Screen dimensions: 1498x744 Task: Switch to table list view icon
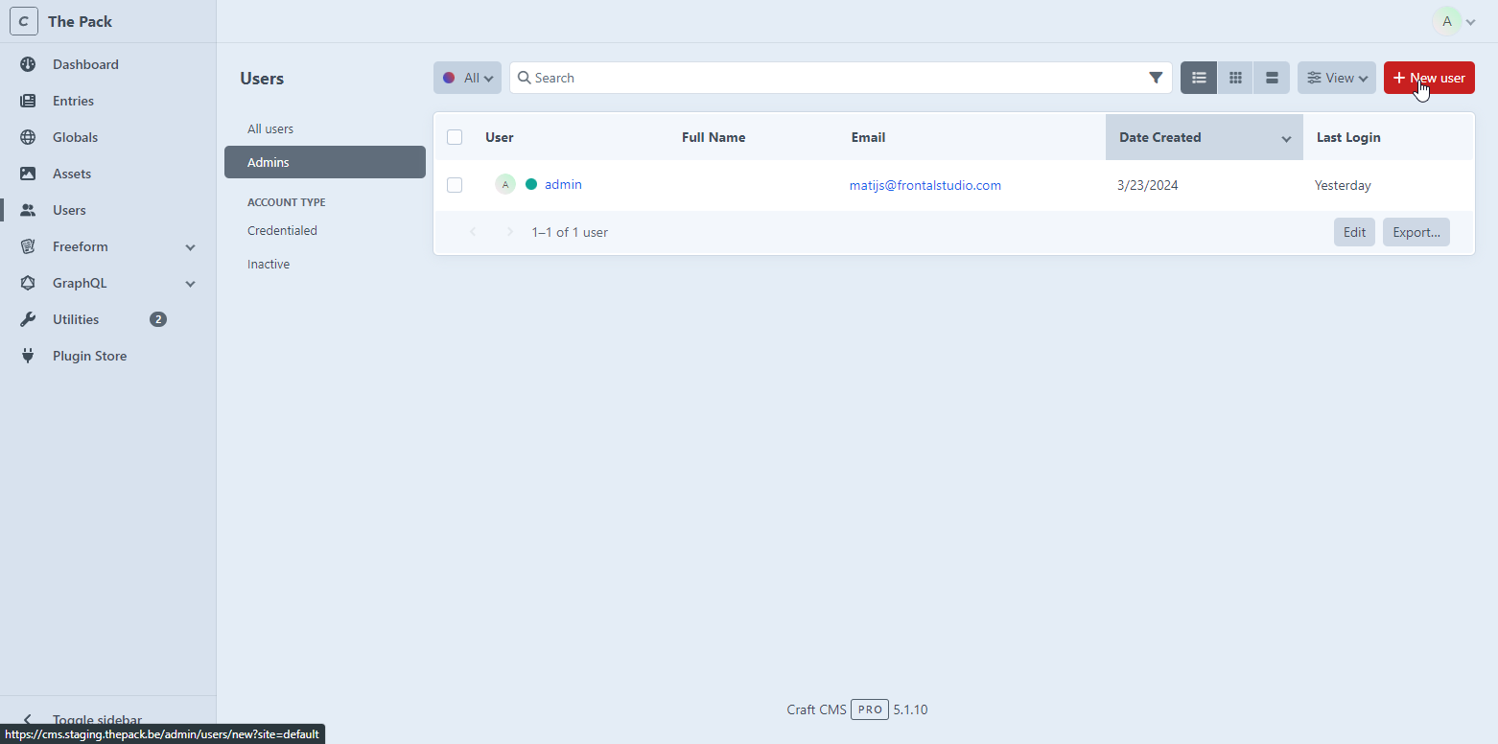click(x=1199, y=78)
